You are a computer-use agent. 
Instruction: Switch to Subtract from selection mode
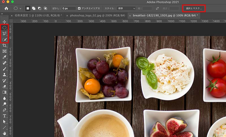tap(40, 8)
